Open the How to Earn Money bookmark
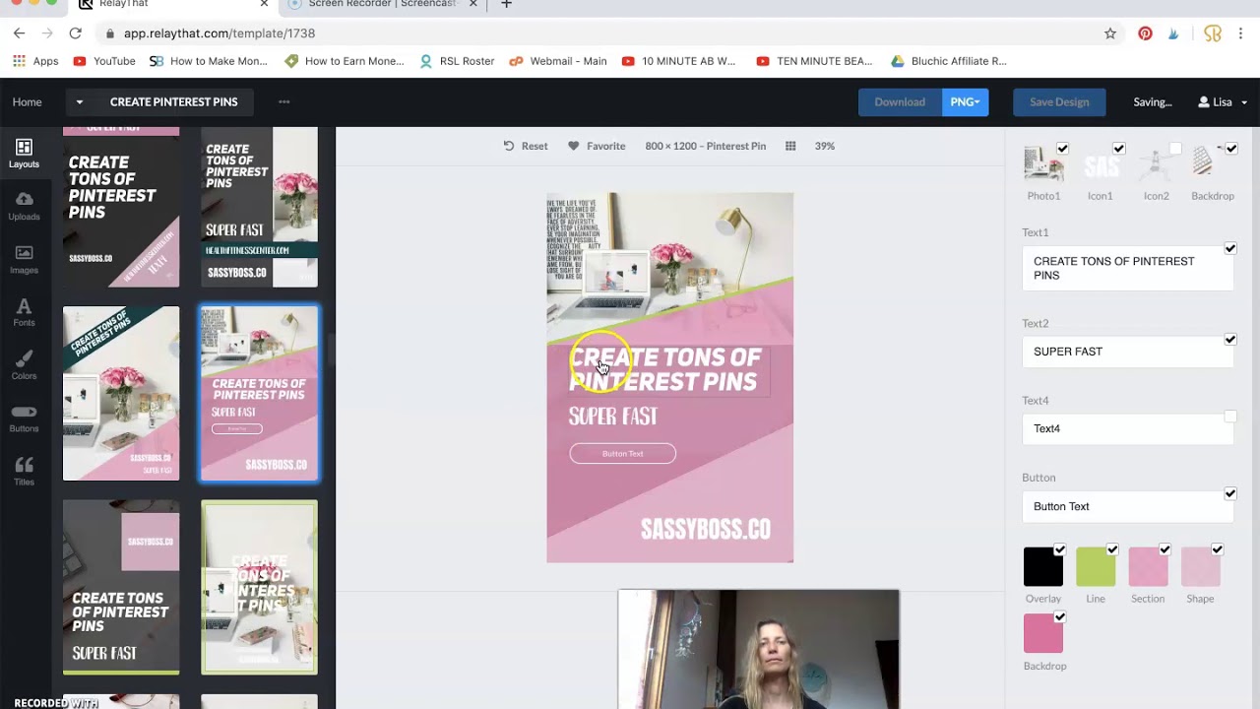The image size is (1260, 709). coord(345,61)
